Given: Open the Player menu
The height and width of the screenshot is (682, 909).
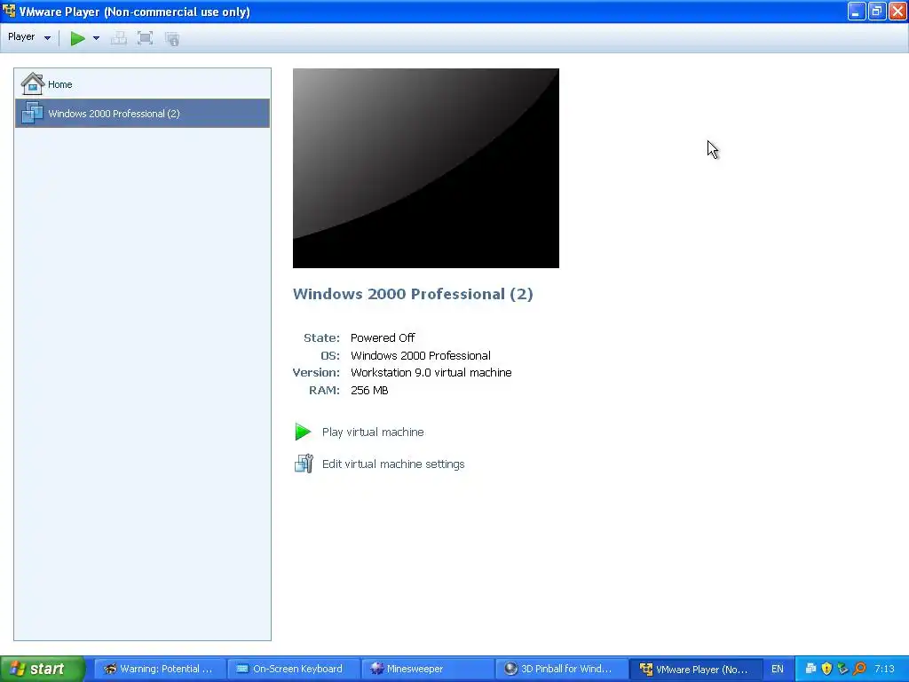Looking at the screenshot, I should coord(29,37).
